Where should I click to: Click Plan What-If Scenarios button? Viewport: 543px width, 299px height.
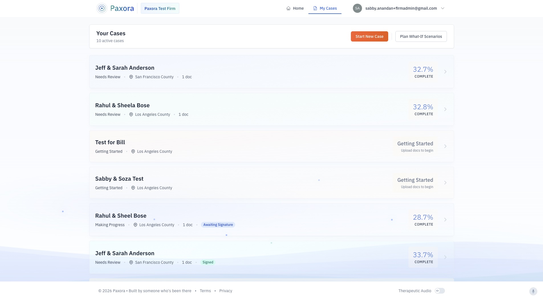pos(421,36)
